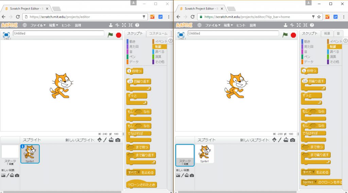Select duplicate stamp tool in right window
The width and height of the screenshot is (348, 193).
pos(285,25)
